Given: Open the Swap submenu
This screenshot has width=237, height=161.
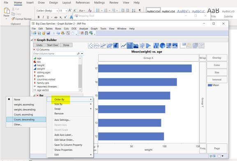Looking at the screenshot, I should pos(70,109).
